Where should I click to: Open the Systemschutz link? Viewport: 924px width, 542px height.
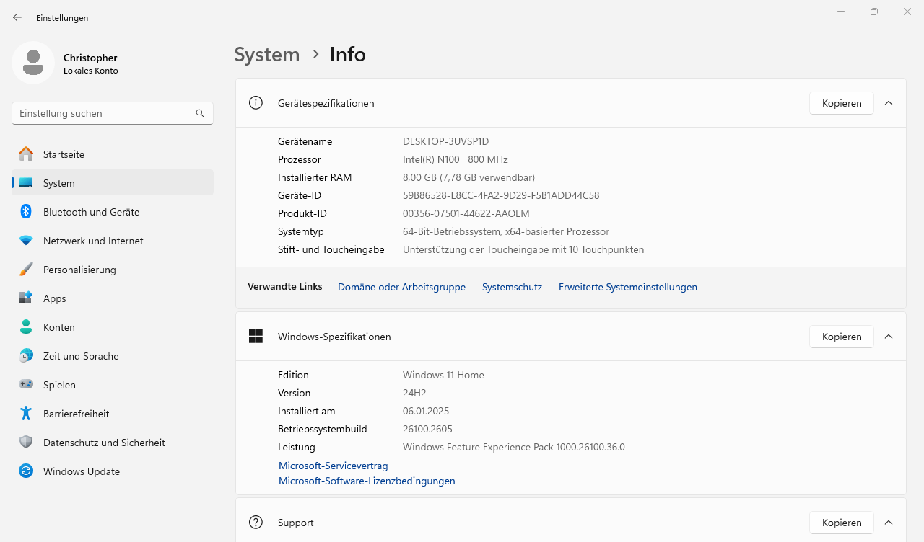coord(512,287)
